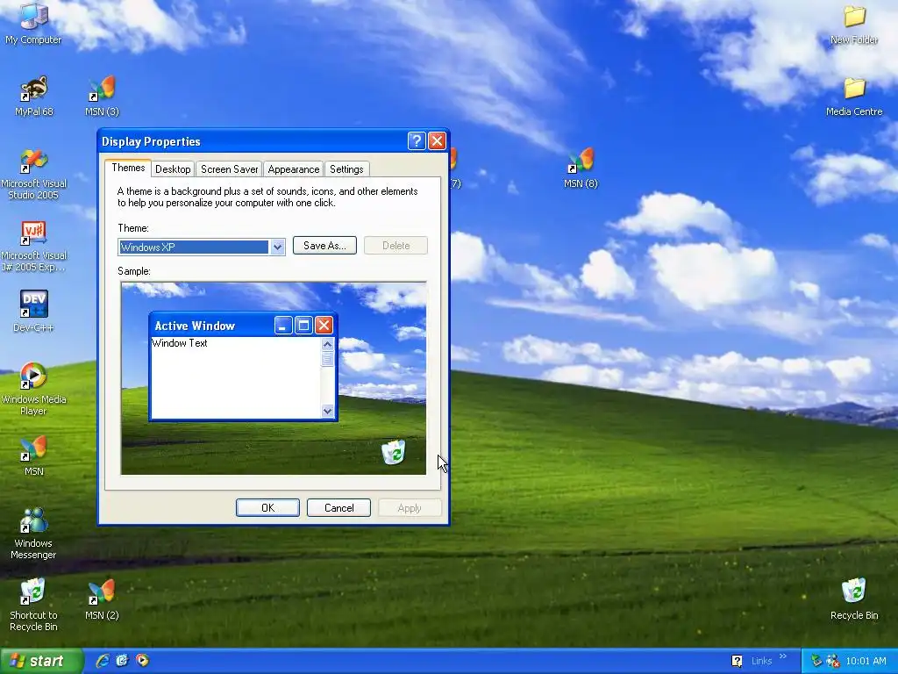Expand the Links toolbar chevron on taskbar
The height and width of the screenshot is (674, 898).
point(783,656)
